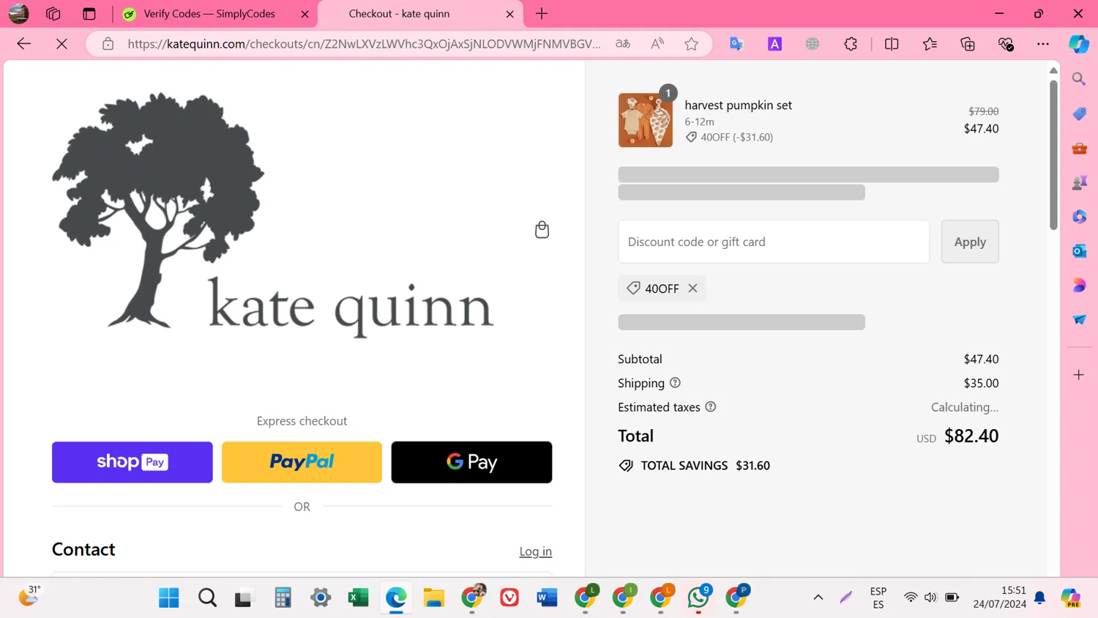Open sidebar Designer icon
Screen dimensions: 1098x618
(1079, 286)
